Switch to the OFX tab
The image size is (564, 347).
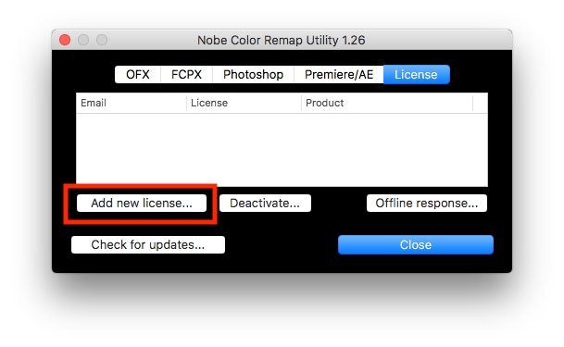(x=138, y=74)
